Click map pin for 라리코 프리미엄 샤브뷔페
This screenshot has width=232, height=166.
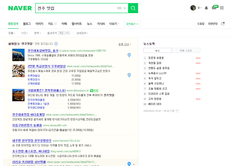click(x=129, y=164)
